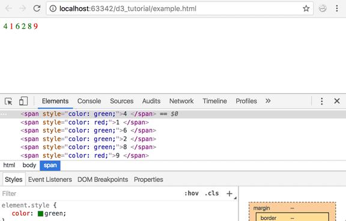Switch to the Console tab
The width and height of the screenshot is (346, 221).
tap(89, 101)
